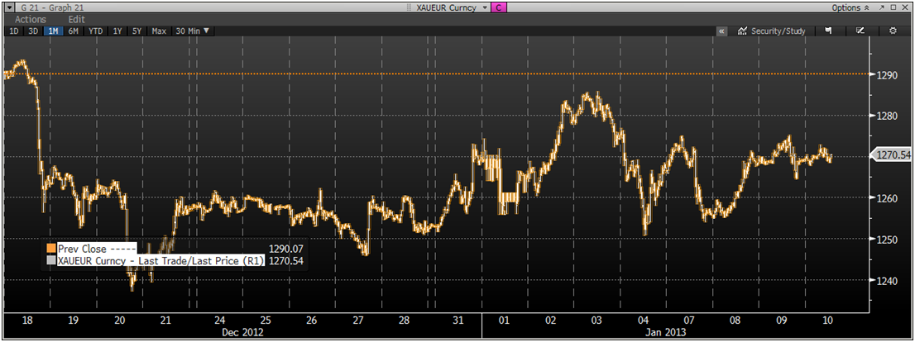
Task: Click the 18 date label on x-axis
Action: [26, 320]
